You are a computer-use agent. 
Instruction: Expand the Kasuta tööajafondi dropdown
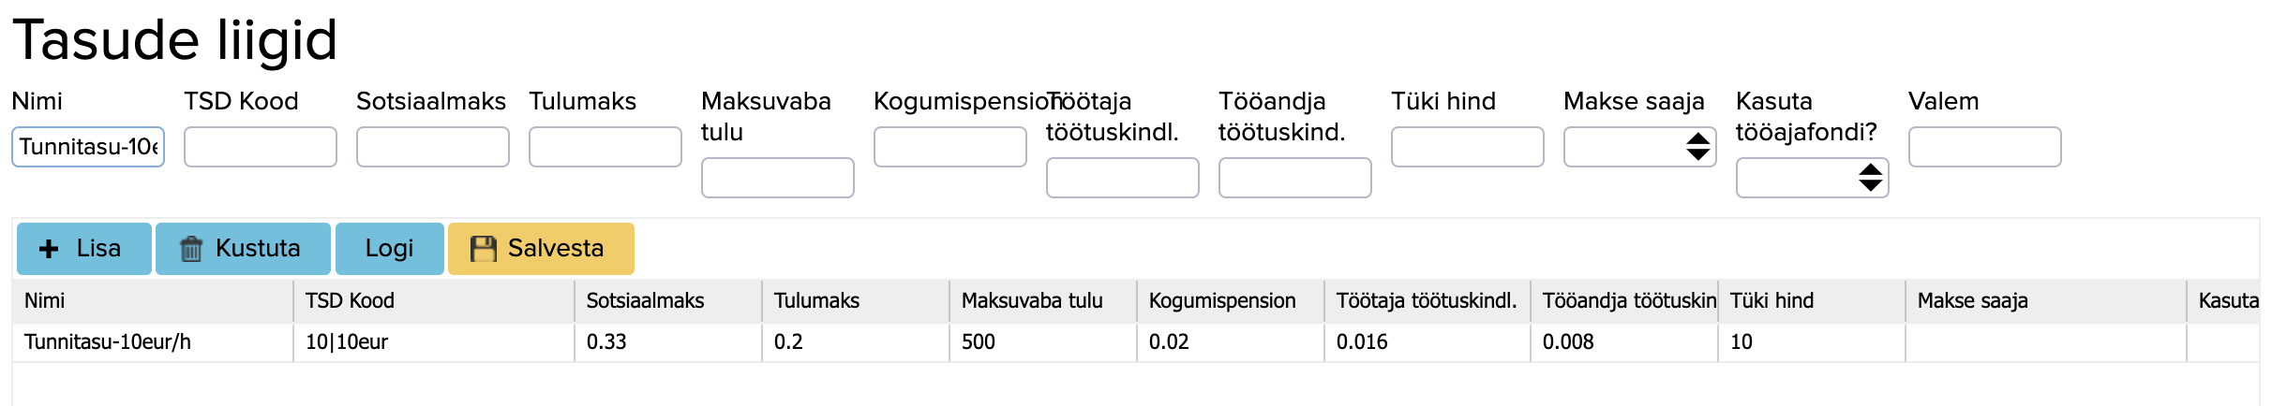pos(1812,178)
